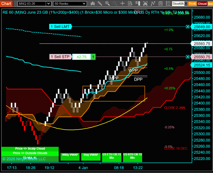
Task: Toggle the Cloud button
Action: [x=202, y=4]
